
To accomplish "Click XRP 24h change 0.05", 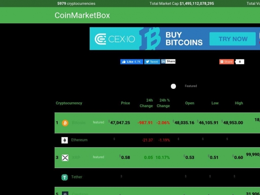I will (148, 157).
